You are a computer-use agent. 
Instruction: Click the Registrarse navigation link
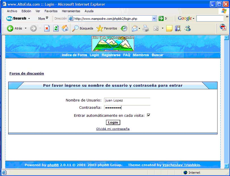point(111,55)
